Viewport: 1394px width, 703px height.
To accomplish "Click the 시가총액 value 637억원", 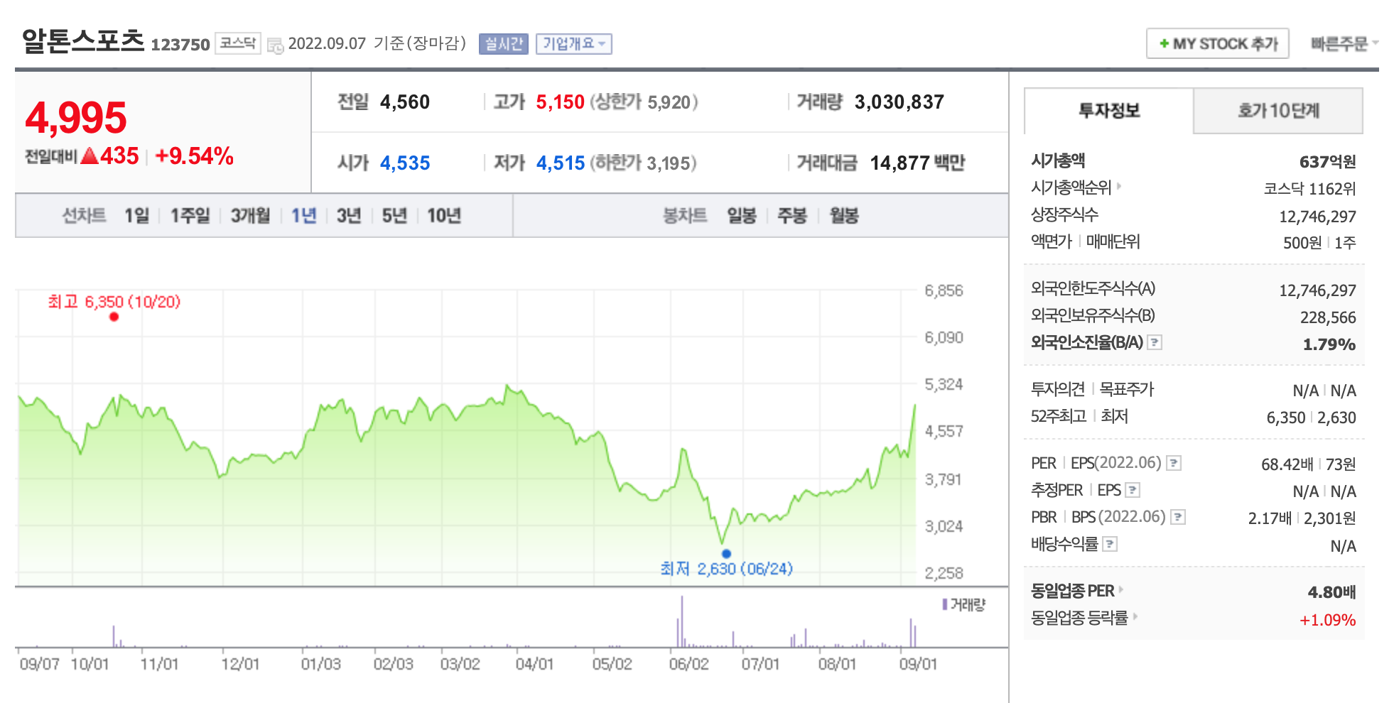I will [1327, 162].
